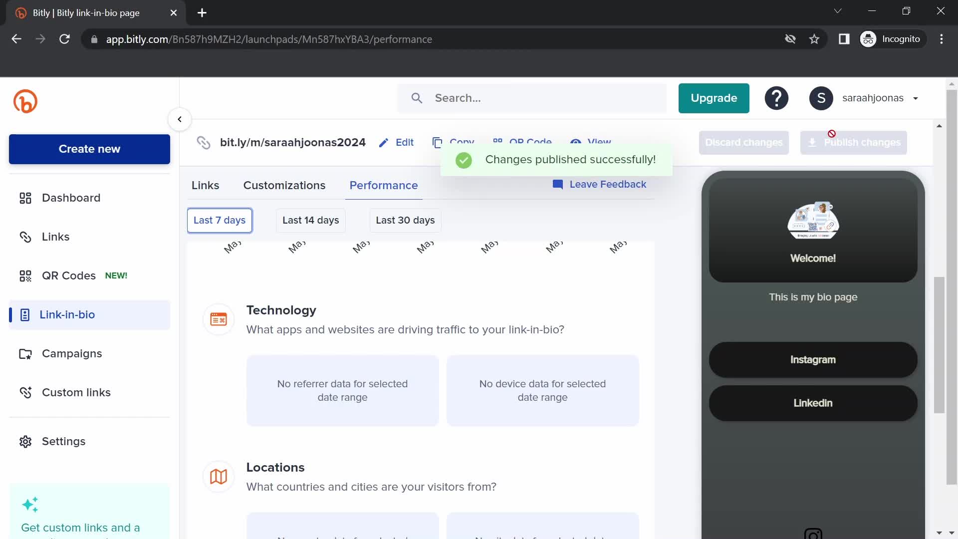Select the Last 30 days range
This screenshot has width=958, height=539.
[405, 221]
